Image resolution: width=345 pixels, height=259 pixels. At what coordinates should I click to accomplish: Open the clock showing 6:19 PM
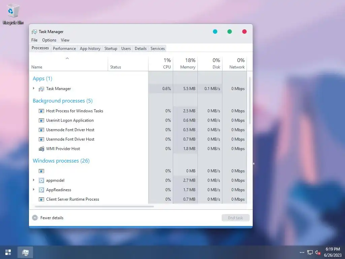pyautogui.click(x=333, y=252)
